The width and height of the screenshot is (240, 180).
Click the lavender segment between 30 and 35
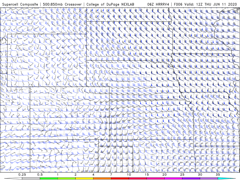[209, 178]
